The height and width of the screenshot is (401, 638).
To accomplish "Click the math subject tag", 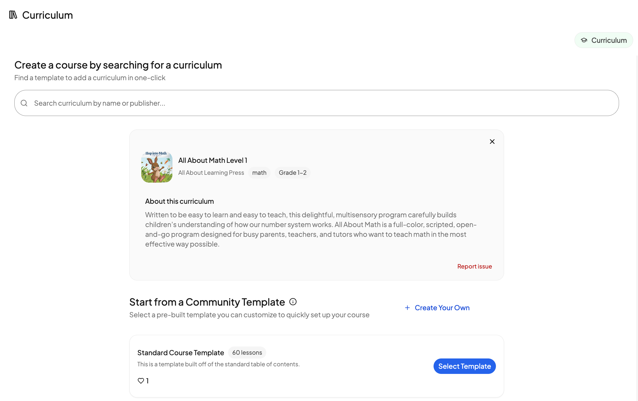I will click(x=259, y=173).
